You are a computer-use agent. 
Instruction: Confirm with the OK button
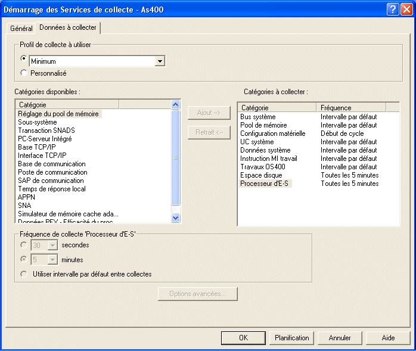[243, 338]
